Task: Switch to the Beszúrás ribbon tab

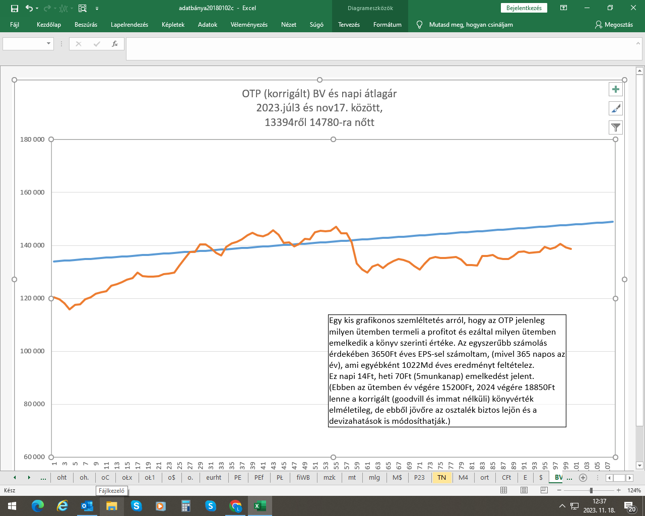Action: (86, 25)
